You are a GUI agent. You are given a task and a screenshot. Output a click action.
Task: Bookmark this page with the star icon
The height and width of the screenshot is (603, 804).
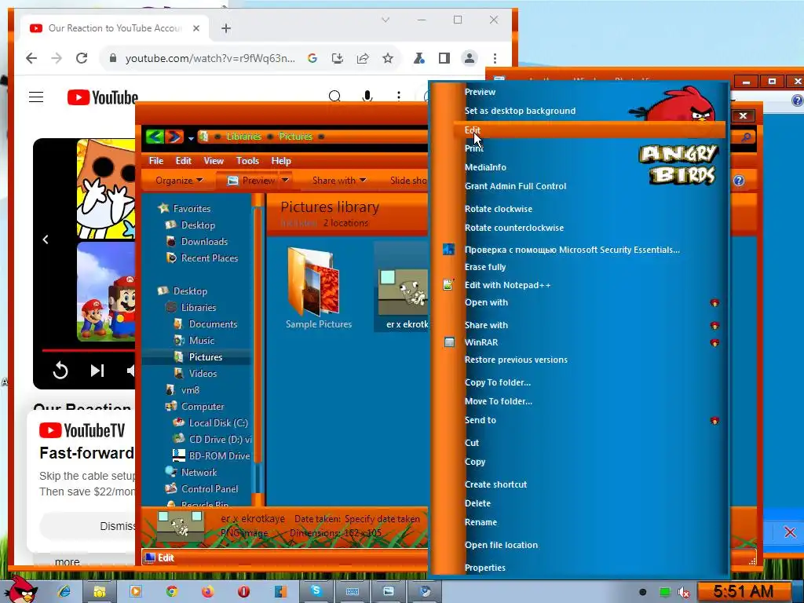click(388, 58)
